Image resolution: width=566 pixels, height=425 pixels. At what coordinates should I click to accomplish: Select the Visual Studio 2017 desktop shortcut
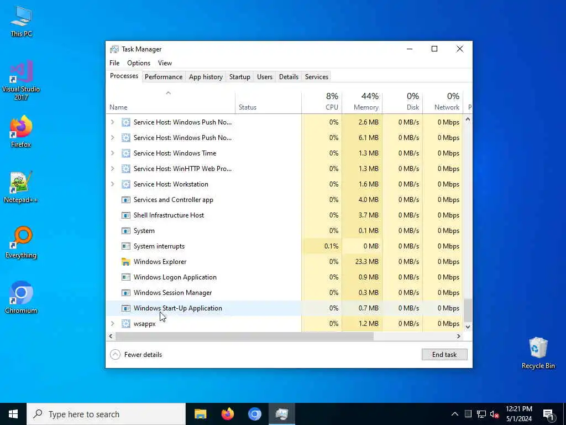21,81
